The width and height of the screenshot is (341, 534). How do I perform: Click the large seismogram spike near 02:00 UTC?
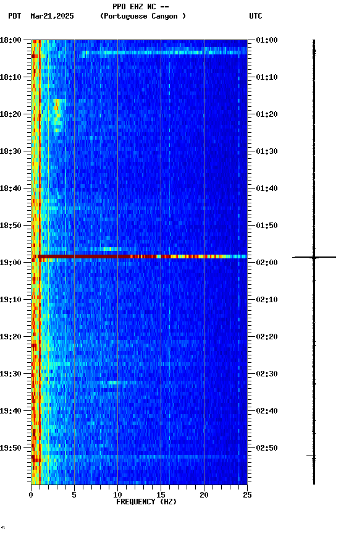coord(314,257)
